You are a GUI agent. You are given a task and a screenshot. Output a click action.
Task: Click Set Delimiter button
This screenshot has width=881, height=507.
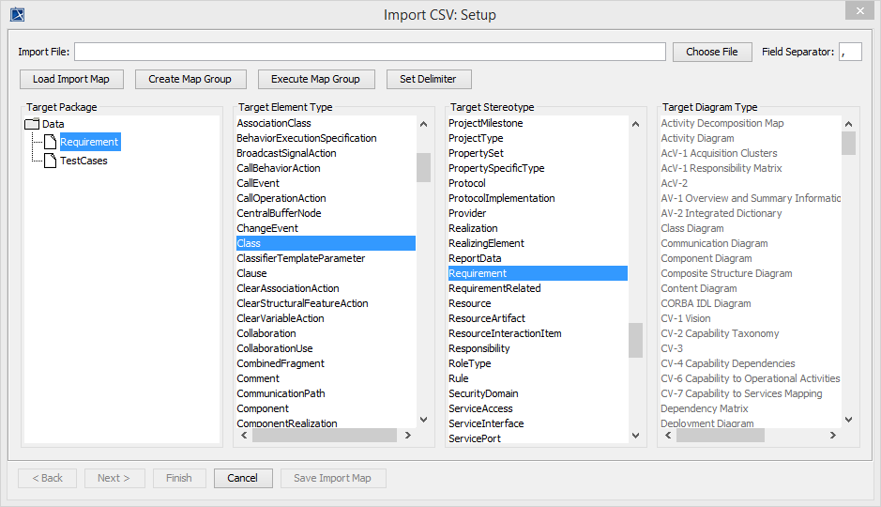pyautogui.click(x=428, y=79)
